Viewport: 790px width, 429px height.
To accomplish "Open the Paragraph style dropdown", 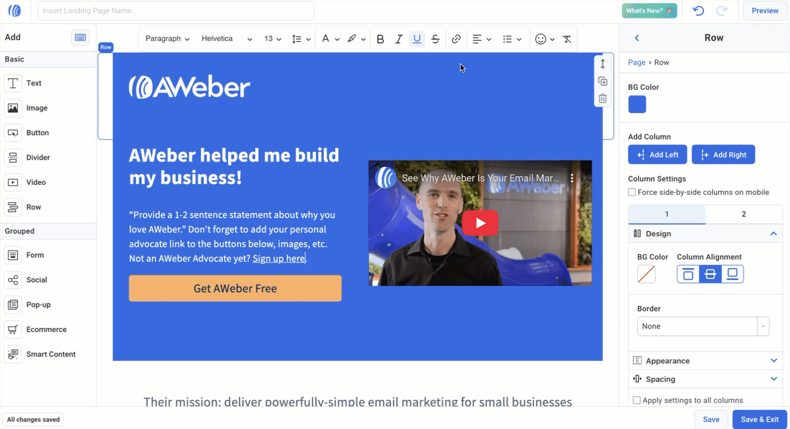I will pos(167,39).
